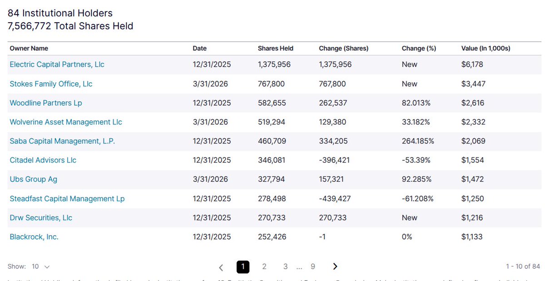
Task: Select Blackrock's 0% change cell
Action: [x=407, y=237]
